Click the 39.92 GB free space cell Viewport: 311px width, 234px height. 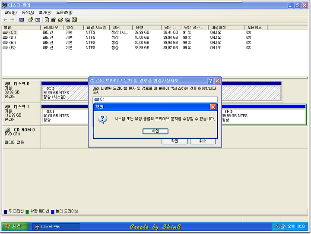tap(171, 48)
